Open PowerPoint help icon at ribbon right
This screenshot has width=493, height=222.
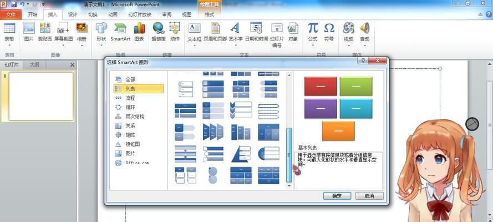(x=487, y=14)
